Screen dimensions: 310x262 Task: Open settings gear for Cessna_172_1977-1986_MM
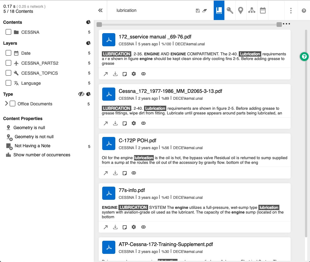tap(134, 123)
